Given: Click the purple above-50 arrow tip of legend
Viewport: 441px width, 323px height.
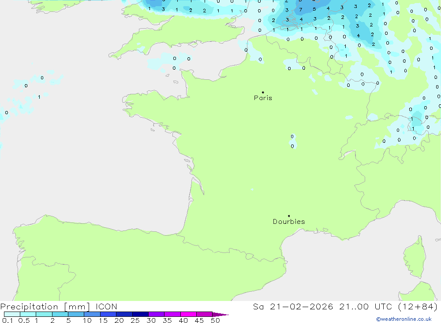Looking at the screenshot, I should click(x=221, y=314).
